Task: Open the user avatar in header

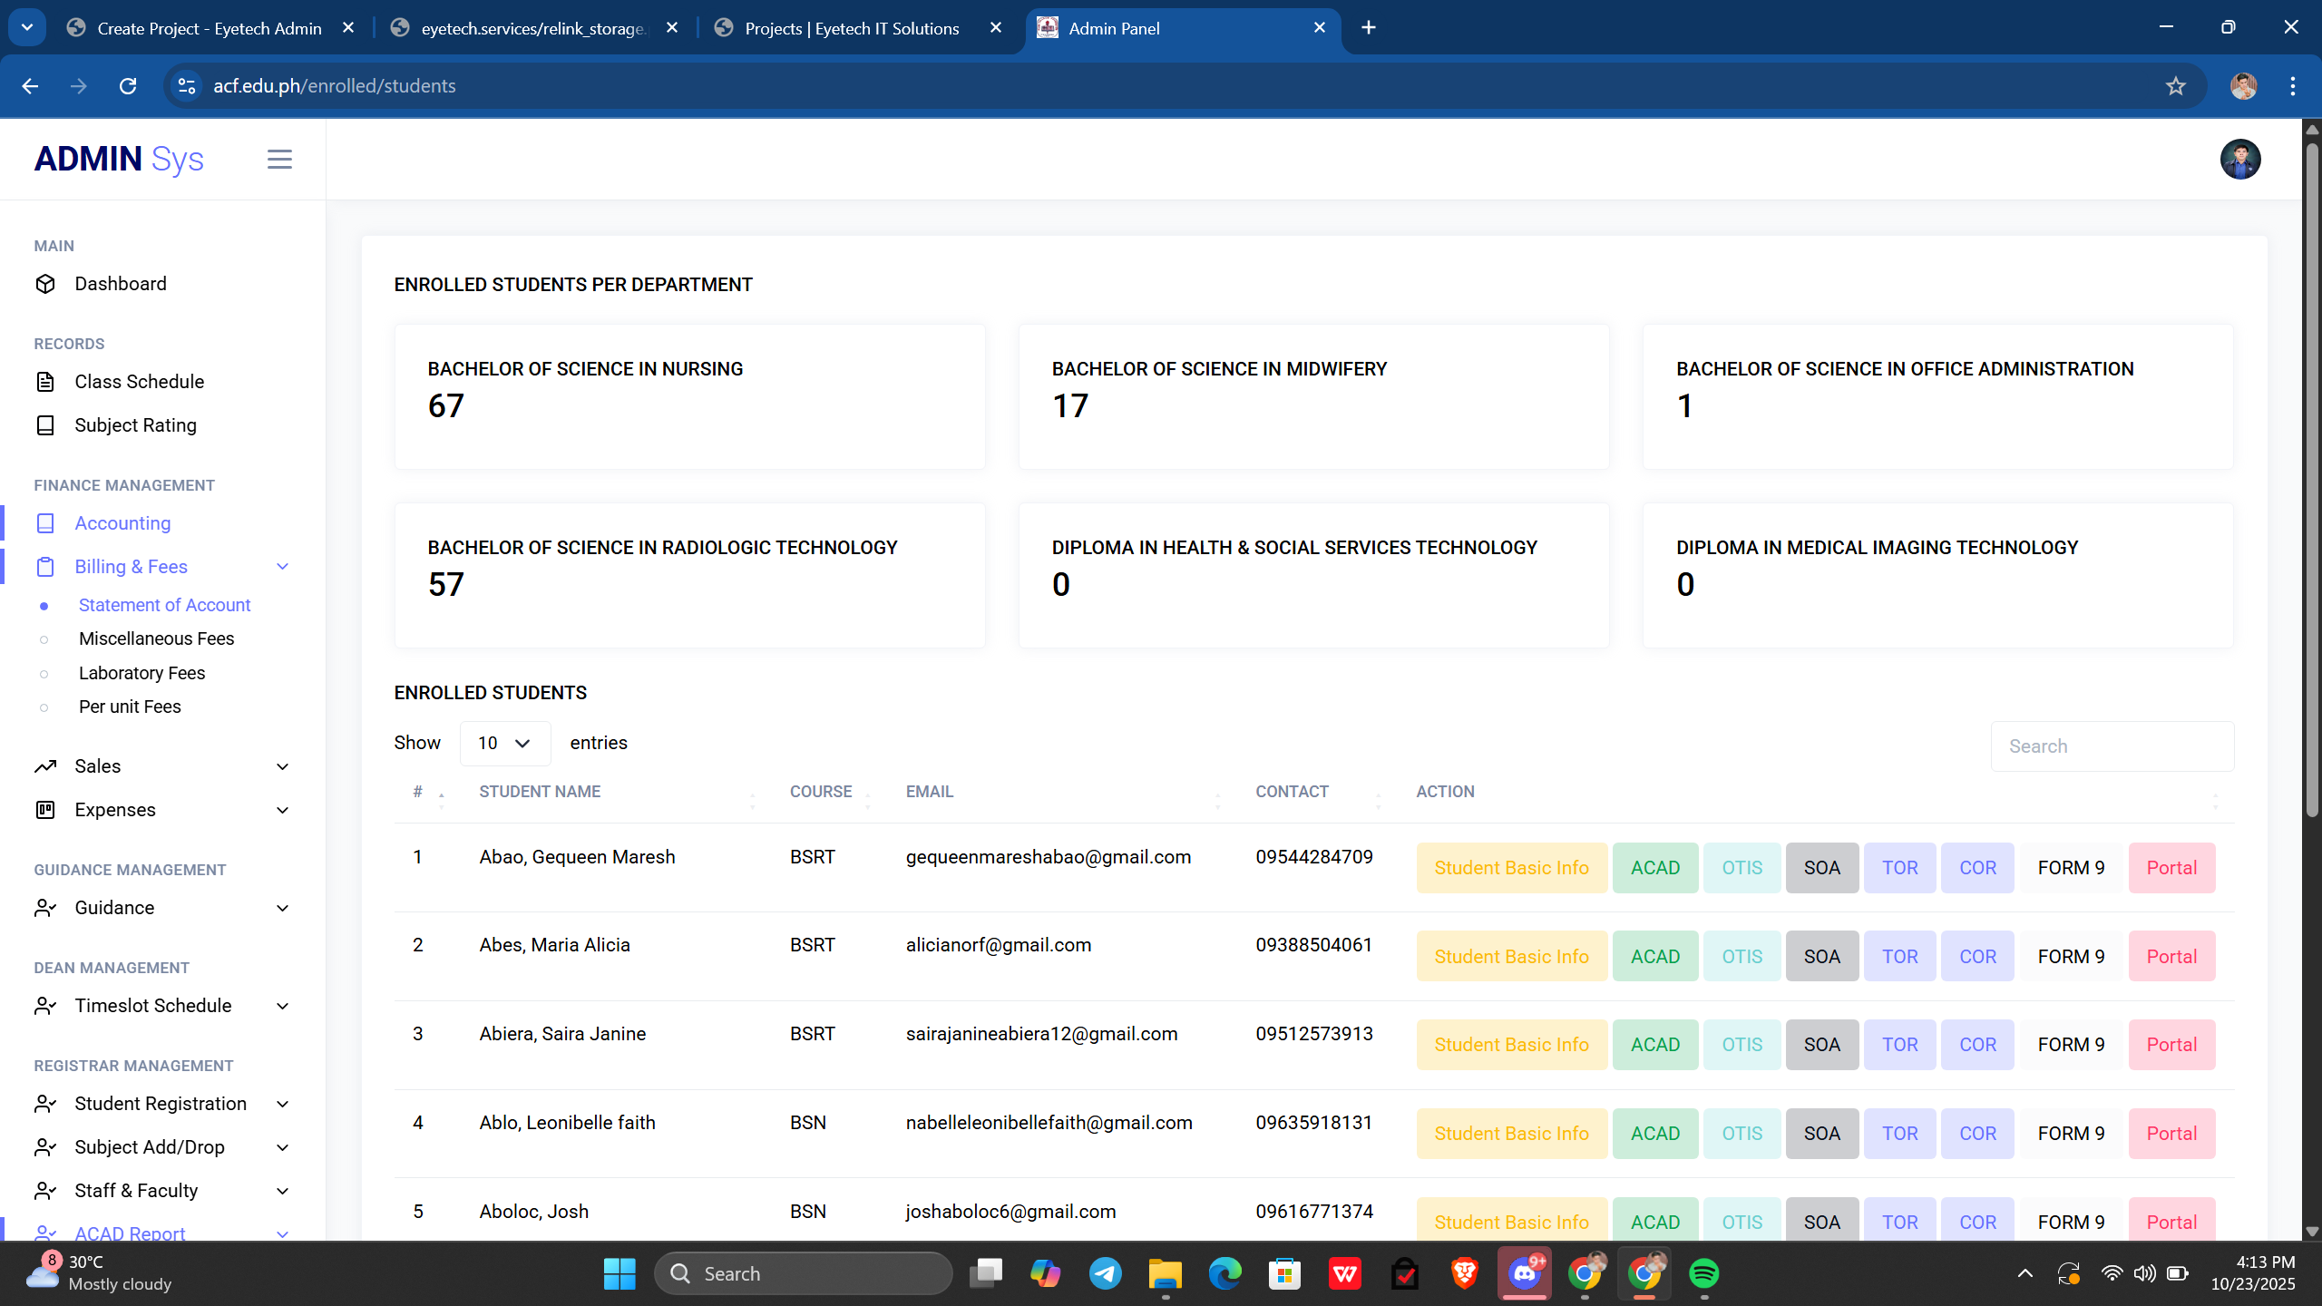Action: 2239,160
